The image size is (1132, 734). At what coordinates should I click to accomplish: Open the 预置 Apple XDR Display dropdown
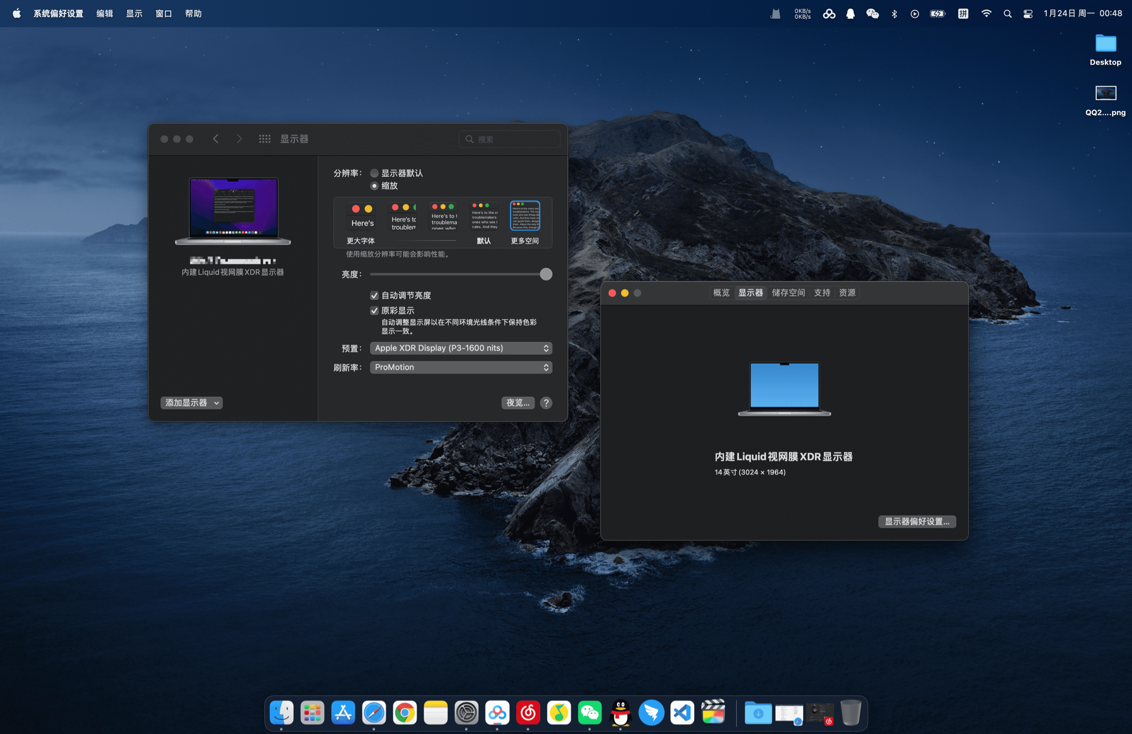(x=461, y=348)
